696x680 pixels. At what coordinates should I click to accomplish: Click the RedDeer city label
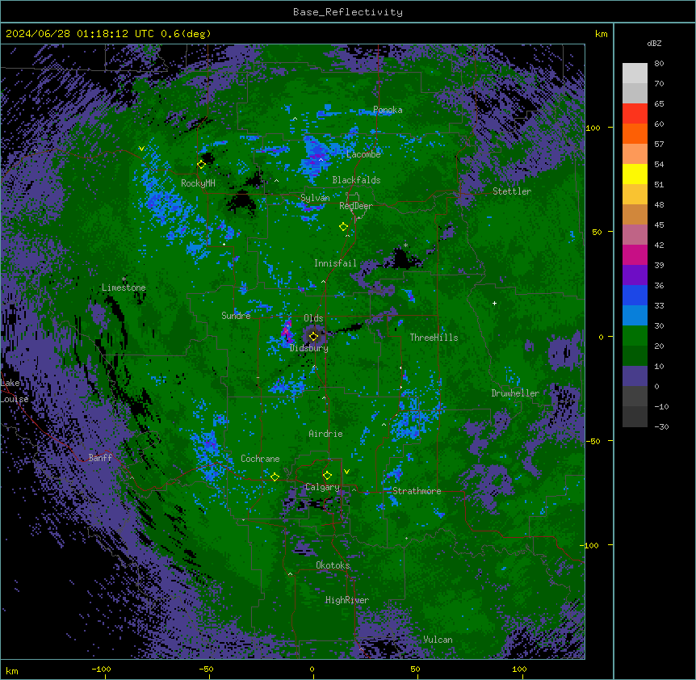click(356, 206)
